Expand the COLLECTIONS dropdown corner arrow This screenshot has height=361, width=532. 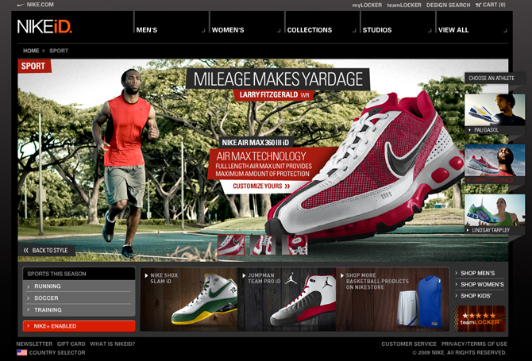click(x=354, y=31)
